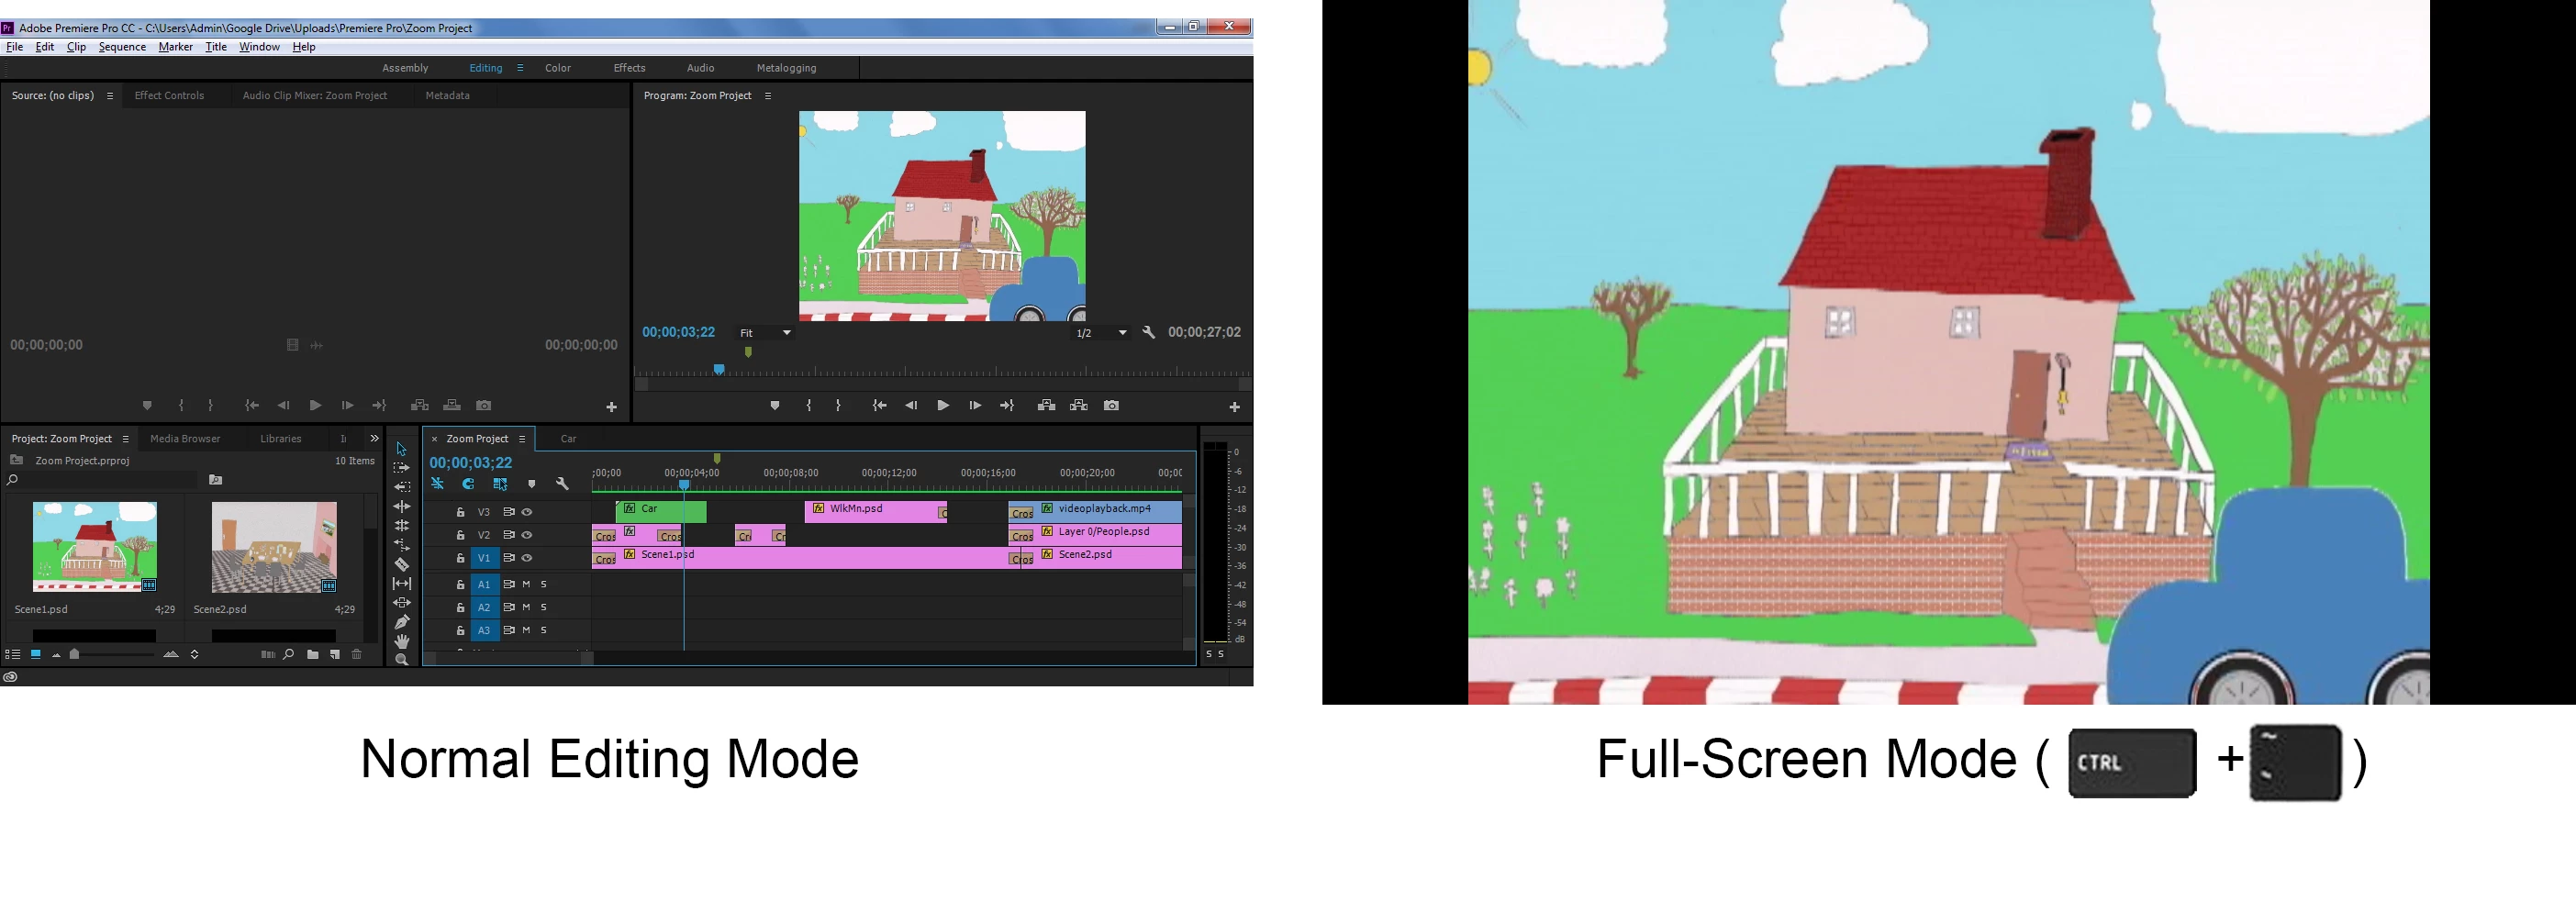The image size is (2576, 902).
Task: Open the Marker menu
Action: pos(176,47)
